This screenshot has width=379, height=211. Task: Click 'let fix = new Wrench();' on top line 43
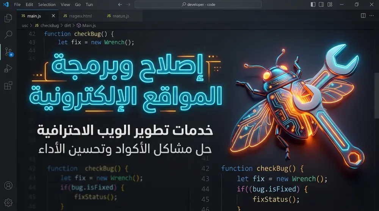pyautogui.click(x=96, y=42)
